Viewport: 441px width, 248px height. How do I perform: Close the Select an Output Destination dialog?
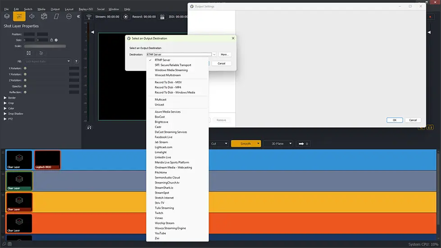coord(233,38)
